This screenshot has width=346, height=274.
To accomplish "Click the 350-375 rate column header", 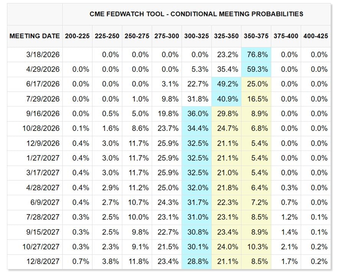I will coord(256,36).
